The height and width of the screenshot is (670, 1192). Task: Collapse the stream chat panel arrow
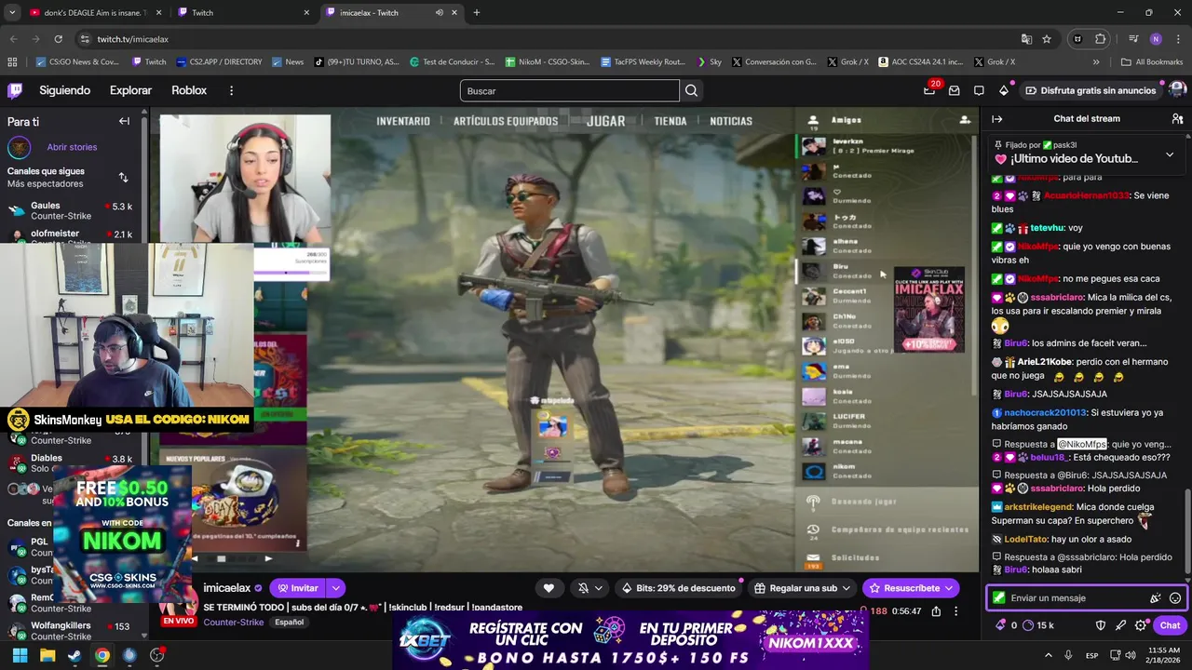tap(996, 119)
